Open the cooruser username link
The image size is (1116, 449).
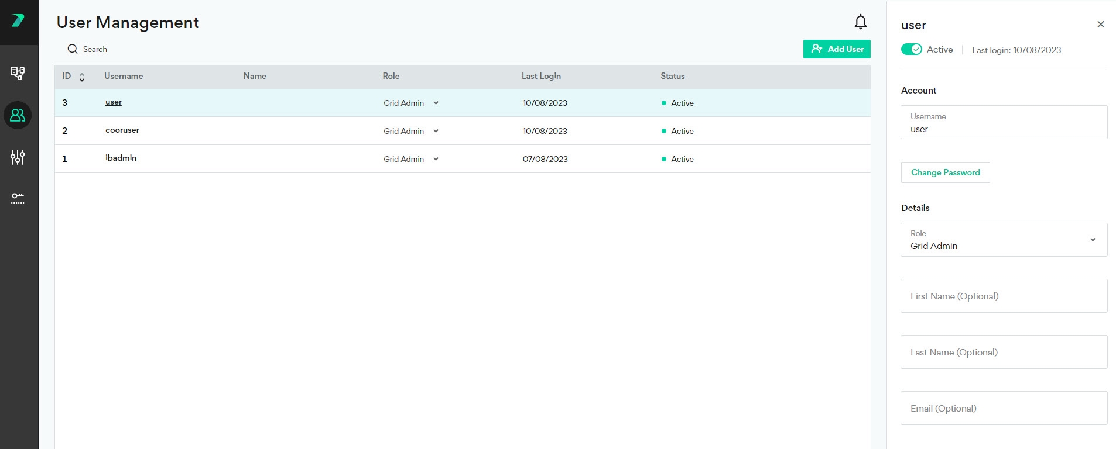[122, 130]
